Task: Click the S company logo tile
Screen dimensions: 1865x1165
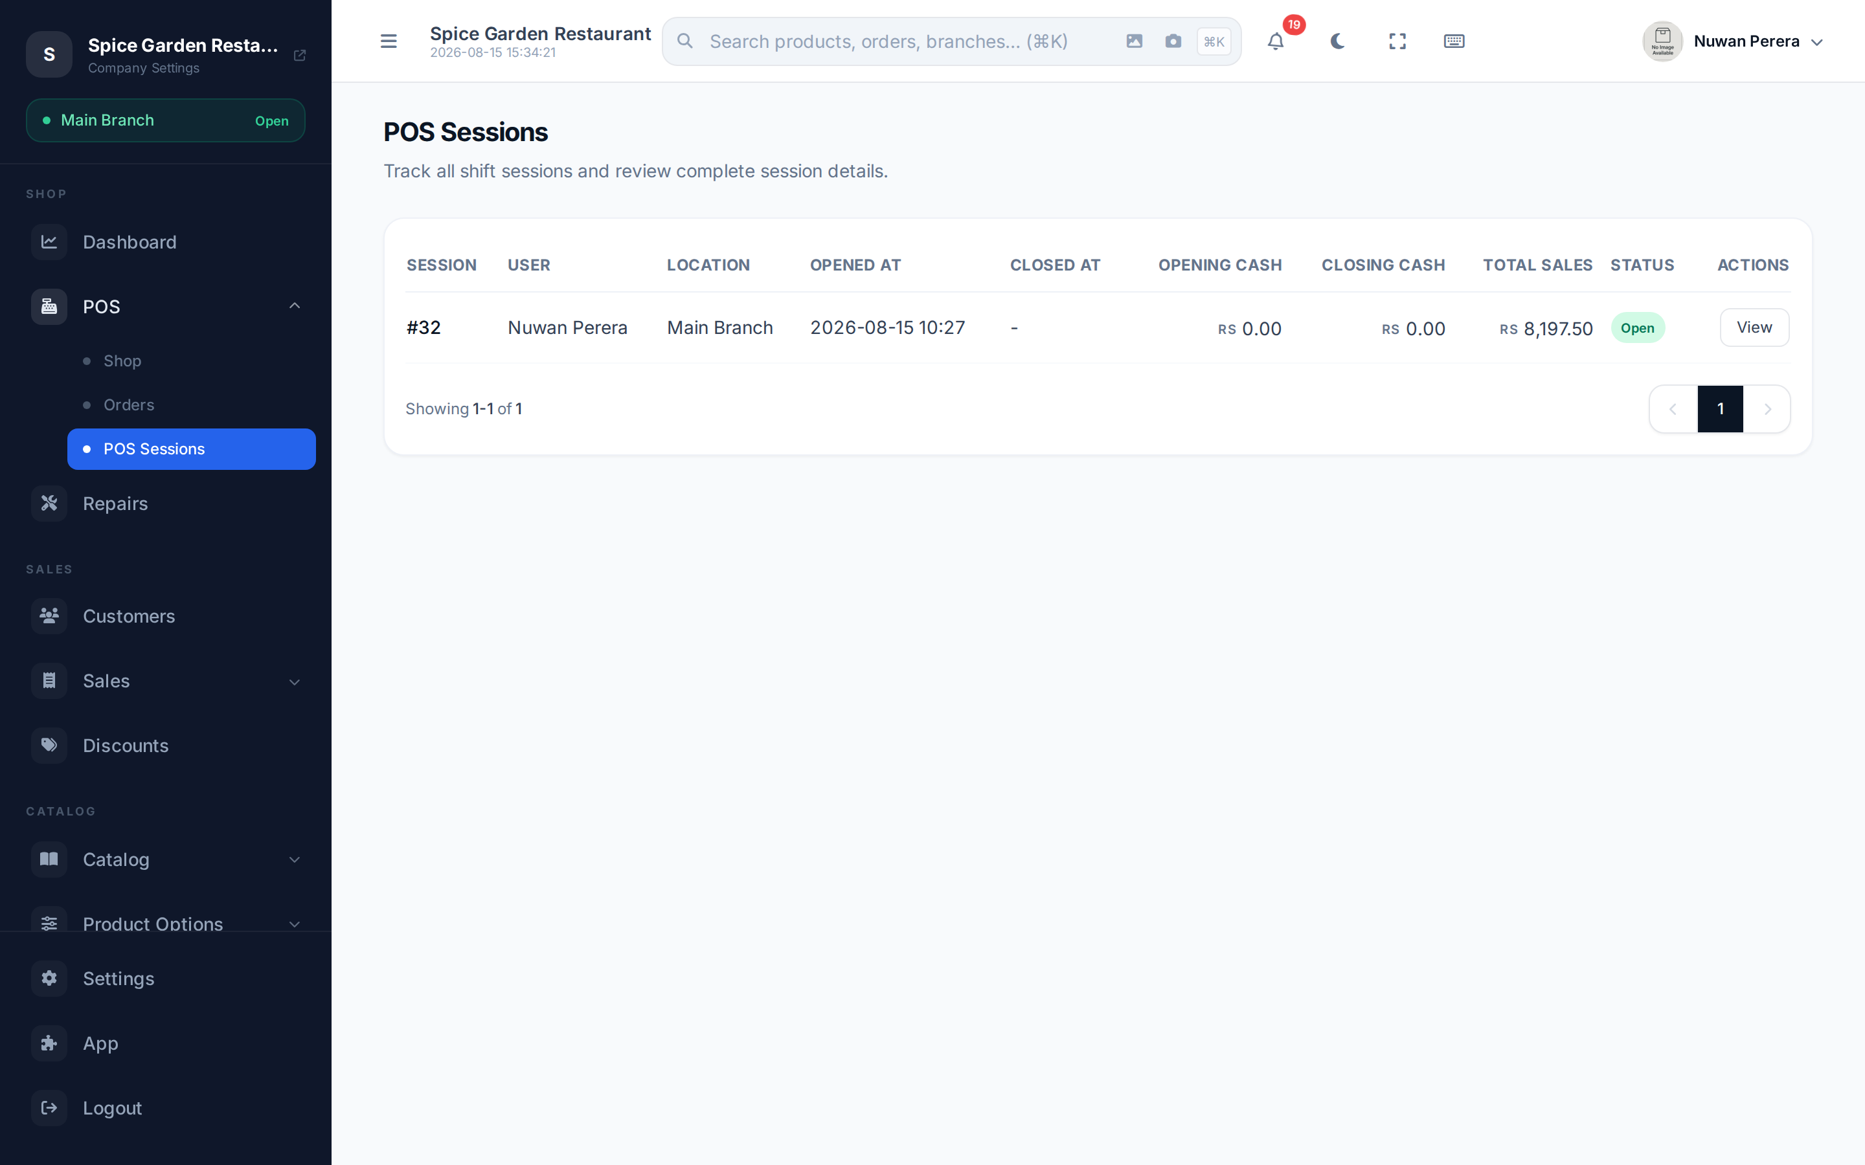Action: click(49, 54)
